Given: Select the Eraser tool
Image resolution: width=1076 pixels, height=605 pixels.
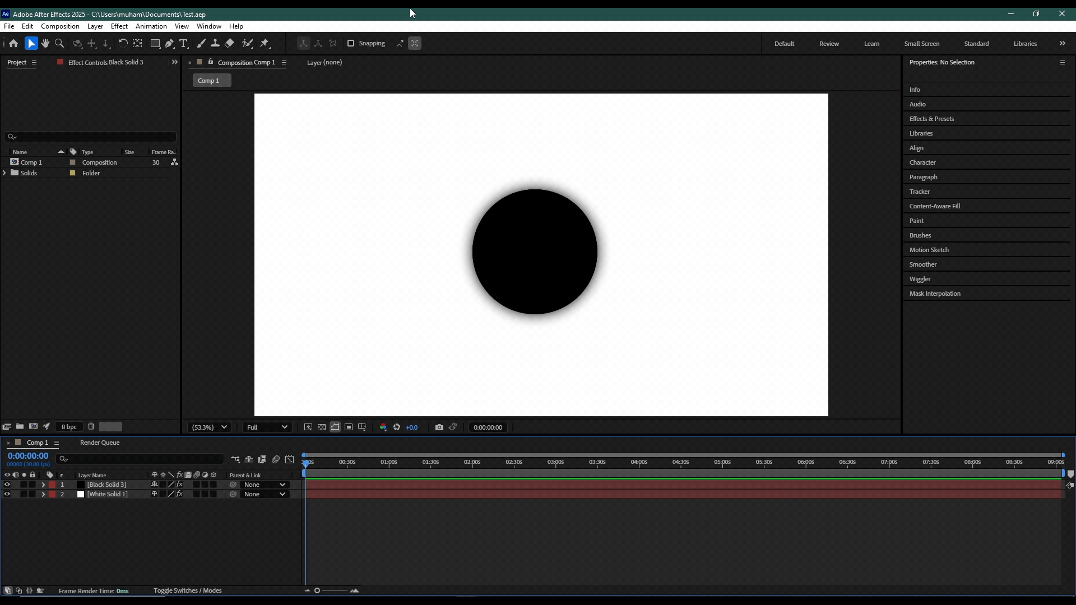Looking at the screenshot, I should pos(230,43).
